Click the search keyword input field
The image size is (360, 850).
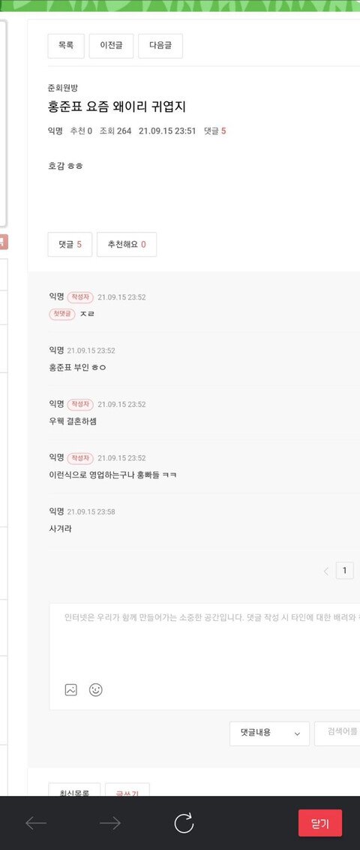click(x=337, y=734)
